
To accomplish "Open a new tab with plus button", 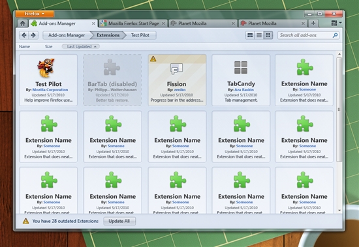I will pyautogui.click(x=313, y=23).
